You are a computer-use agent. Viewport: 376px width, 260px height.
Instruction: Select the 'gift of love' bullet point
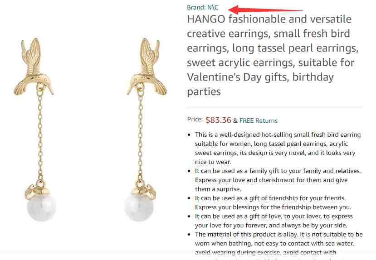(x=273, y=221)
